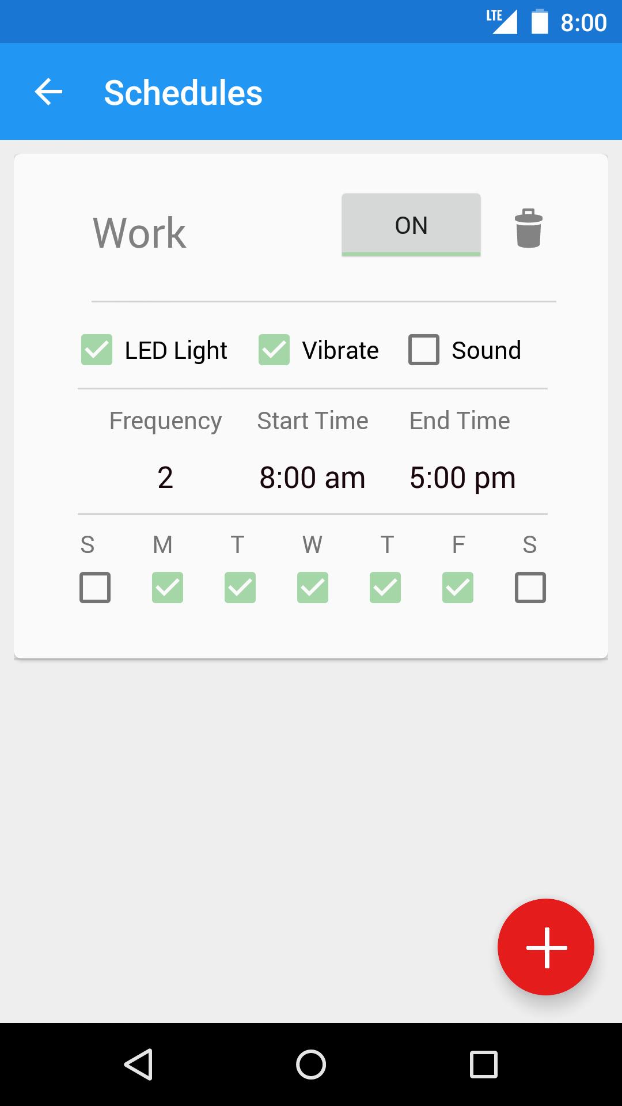Open the Start Time picker 8:00 am
The height and width of the screenshot is (1106, 622).
pyautogui.click(x=312, y=478)
